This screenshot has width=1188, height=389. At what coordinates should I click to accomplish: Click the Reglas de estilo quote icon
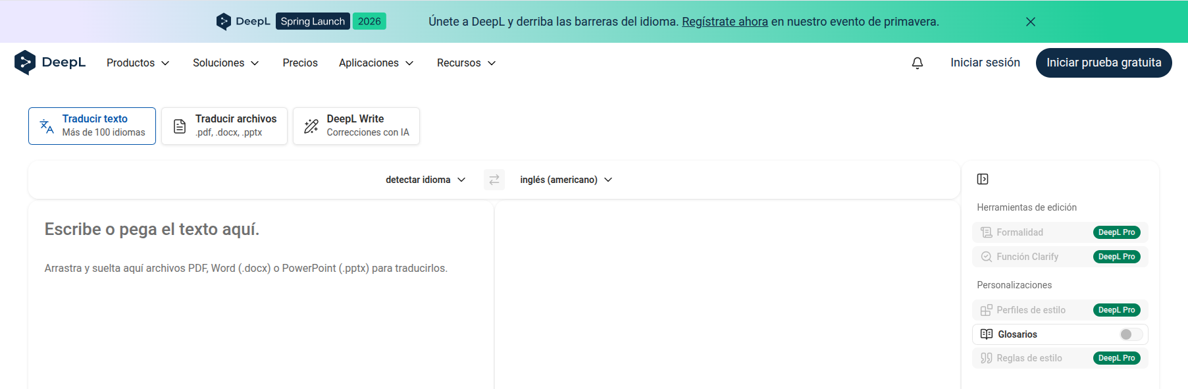click(987, 358)
